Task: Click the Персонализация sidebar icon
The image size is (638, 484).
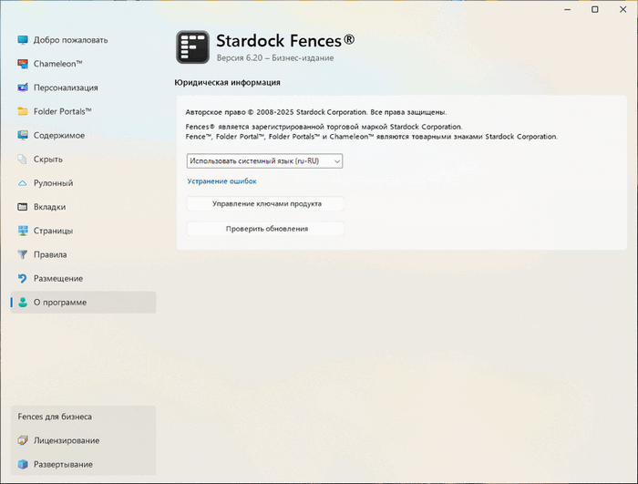Action: [x=24, y=88]
